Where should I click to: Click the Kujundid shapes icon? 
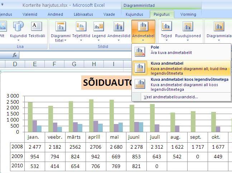18,26
